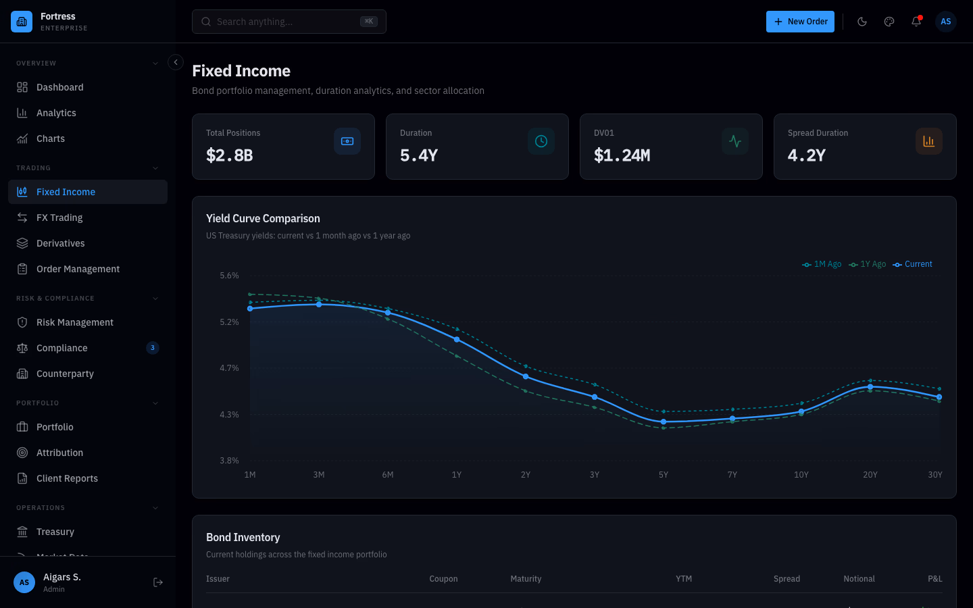973x608 pixels.
Task: Click the Total Positions card icon
Action: coord(347,141)
